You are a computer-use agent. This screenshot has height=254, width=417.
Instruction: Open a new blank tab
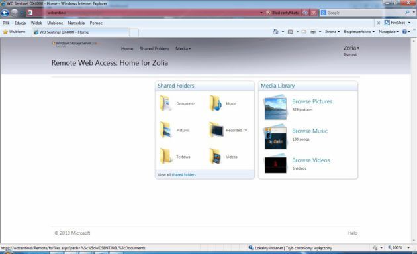pyautogui.click(x=134, y=32)
